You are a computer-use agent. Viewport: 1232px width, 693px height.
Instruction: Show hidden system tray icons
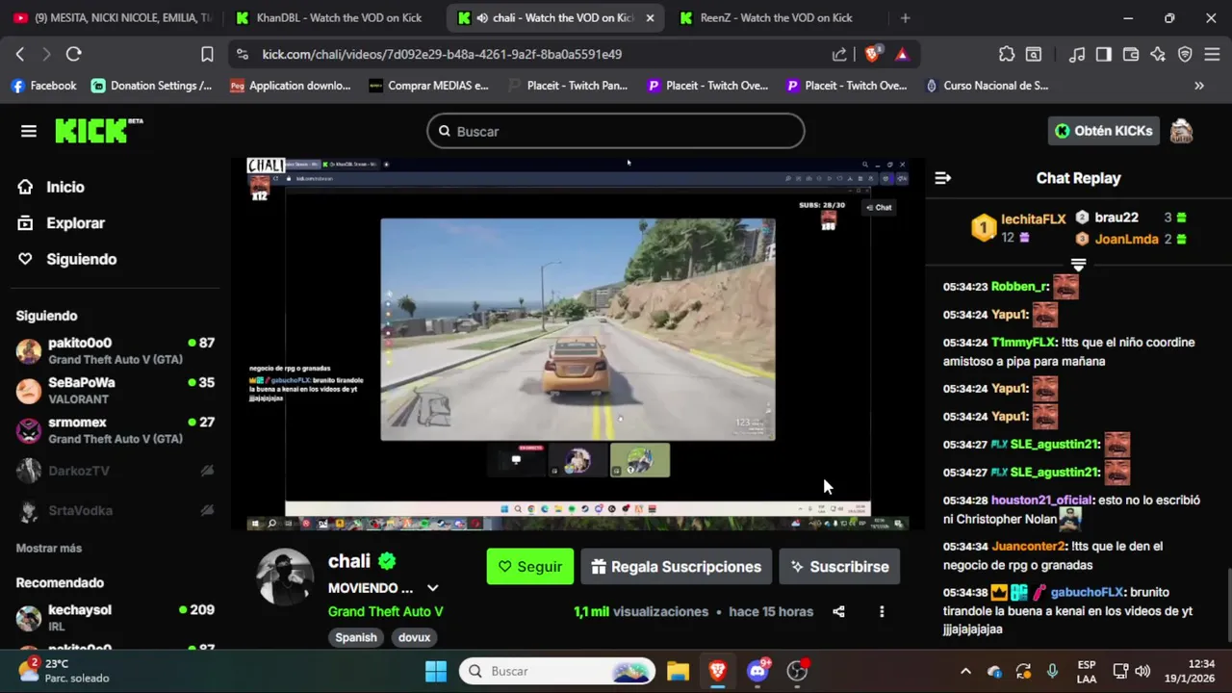(965, 671)
